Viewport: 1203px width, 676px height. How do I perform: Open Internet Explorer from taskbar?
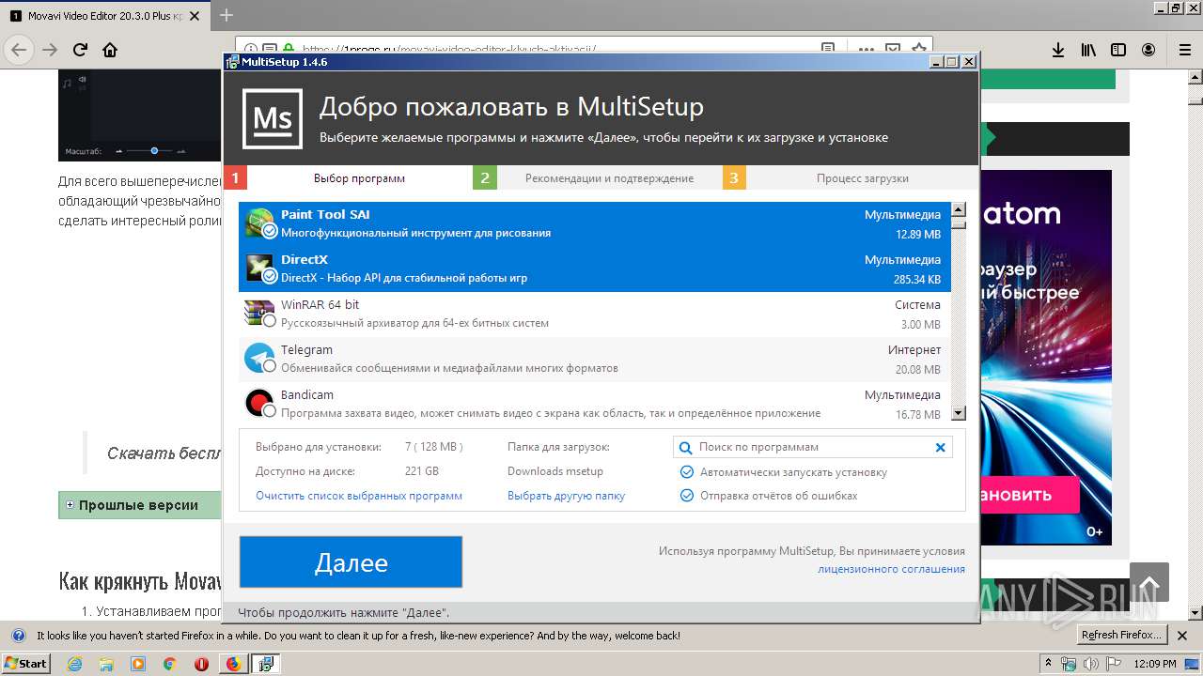point(76,664)
